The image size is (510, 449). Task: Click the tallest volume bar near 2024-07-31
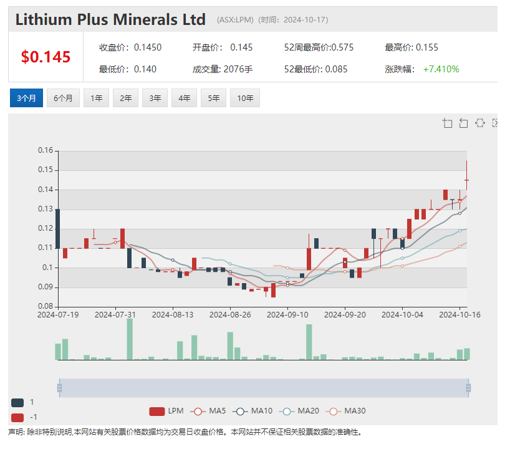130,339
